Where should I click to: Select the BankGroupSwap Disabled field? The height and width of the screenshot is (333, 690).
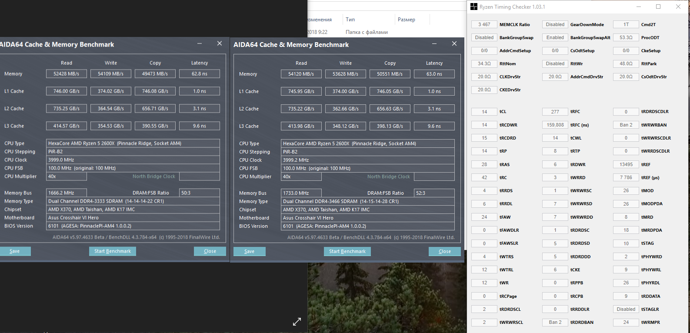tap(484, 37)
